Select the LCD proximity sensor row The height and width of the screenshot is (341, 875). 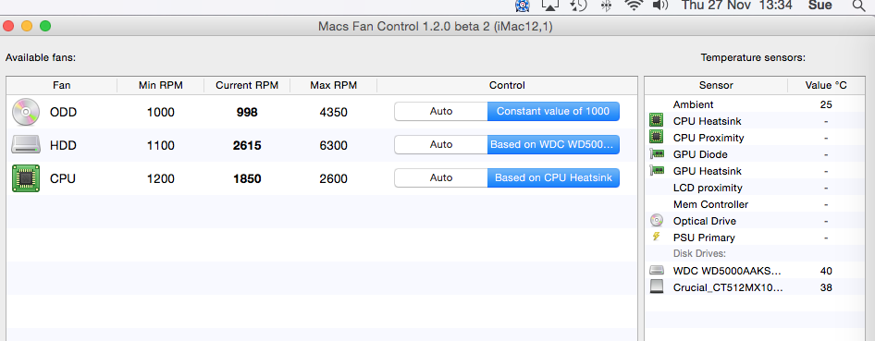coord(755,188)
